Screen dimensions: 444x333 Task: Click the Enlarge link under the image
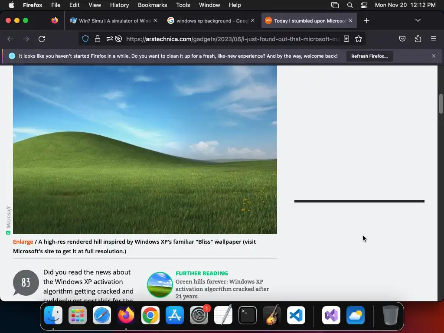23,242
